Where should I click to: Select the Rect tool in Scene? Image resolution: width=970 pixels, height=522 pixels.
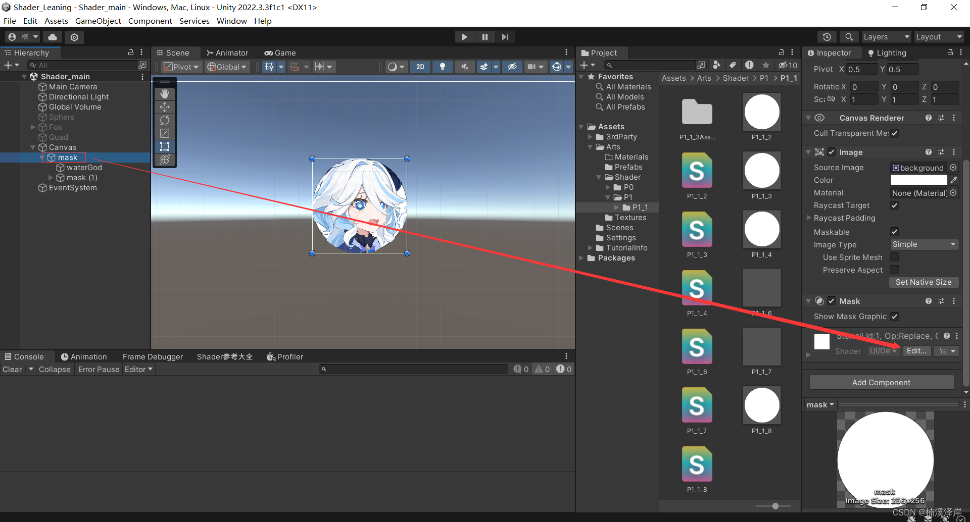165,146
